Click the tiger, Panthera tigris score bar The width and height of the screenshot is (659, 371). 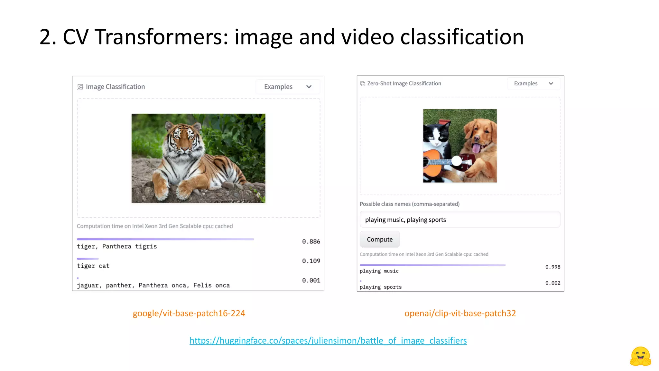pos(165,239)
